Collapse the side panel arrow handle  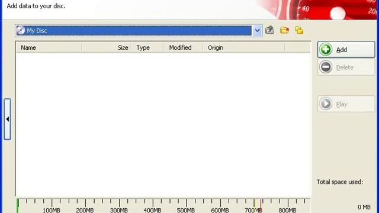(x=8, y=119)
